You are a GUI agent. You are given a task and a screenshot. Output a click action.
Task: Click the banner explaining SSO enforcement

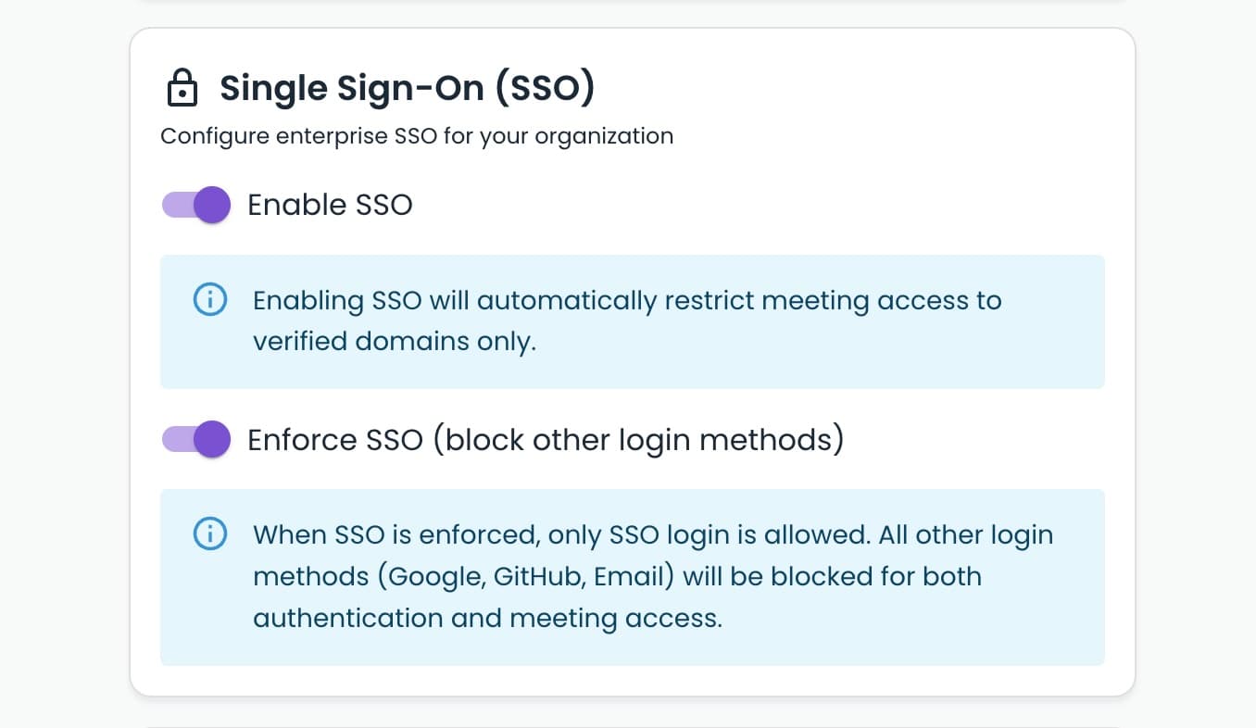tap(633, 576)
